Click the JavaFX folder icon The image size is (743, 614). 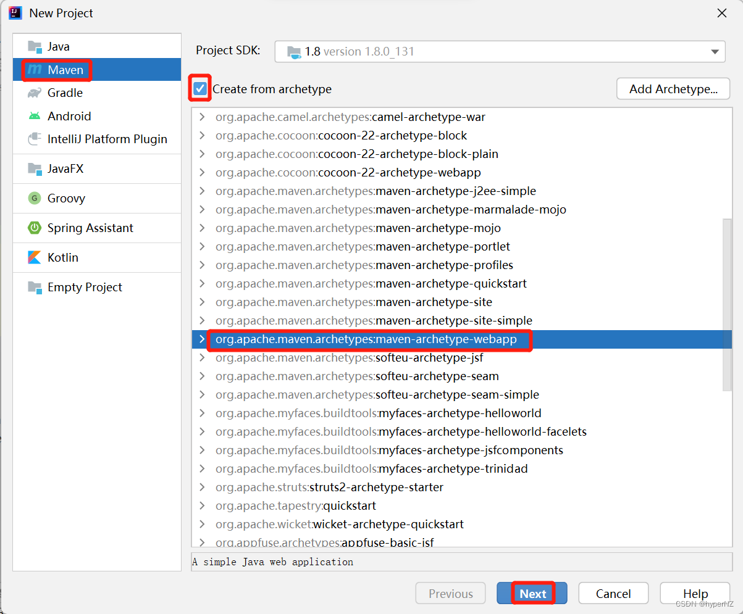tap(35, 168)
